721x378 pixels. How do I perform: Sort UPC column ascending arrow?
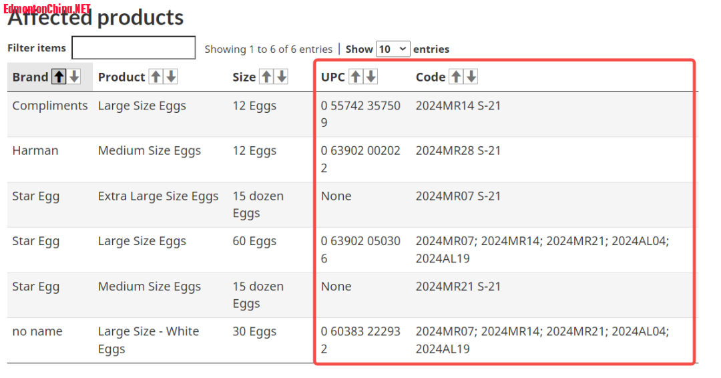pyautogui.click(x=355, y=76)
